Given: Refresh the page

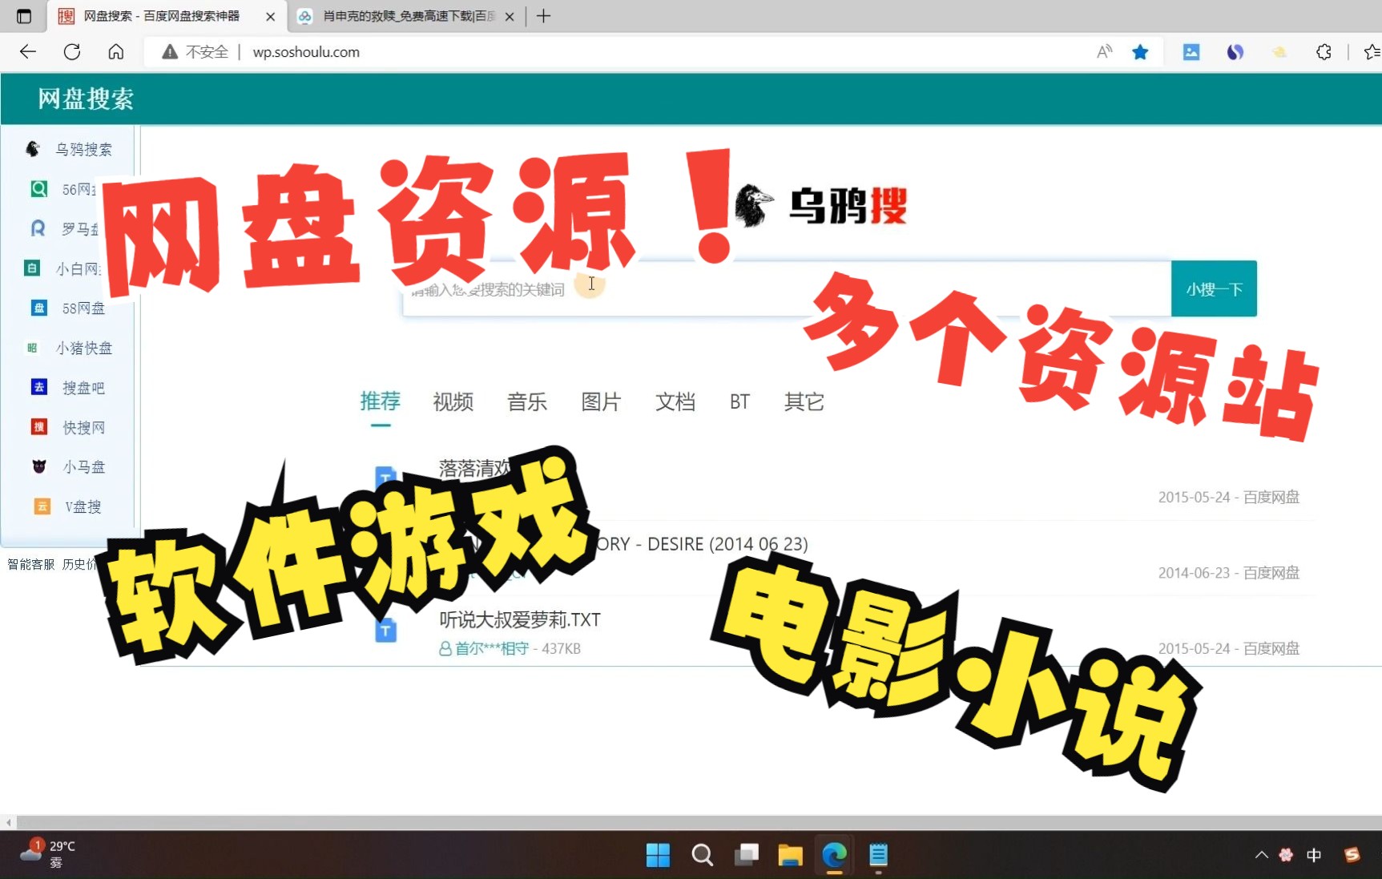Looking at the screenshot, I should [x=72, y=52].
